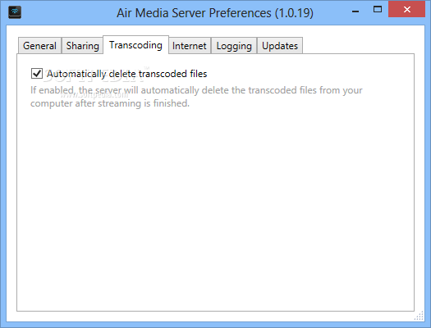This screenshot has height=328, width=431.
Task: Click the resize grip in the window corner
Action: [x=419, y=316]
